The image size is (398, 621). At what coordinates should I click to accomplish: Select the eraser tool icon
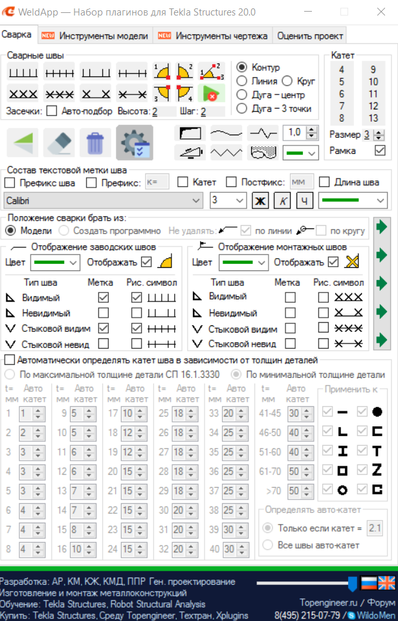click(59, 142)
